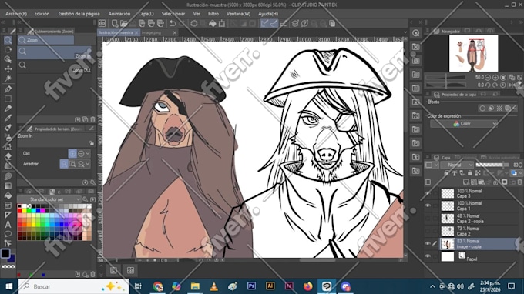
Task: Select the Zoom In sub tool
Action: point(55,53)
